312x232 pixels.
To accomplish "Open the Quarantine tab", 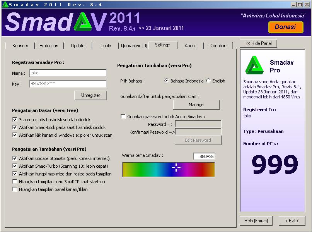I will pos(134,45).
